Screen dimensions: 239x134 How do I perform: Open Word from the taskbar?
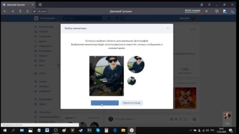pos(47,130)
